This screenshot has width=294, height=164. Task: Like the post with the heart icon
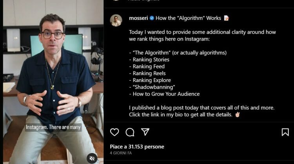(114, 132)
